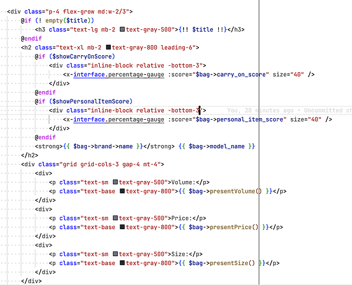Click the gray-500 color swatch in the h3 line
The width and height of the screenshot is (352, 285).
[123, 29]
